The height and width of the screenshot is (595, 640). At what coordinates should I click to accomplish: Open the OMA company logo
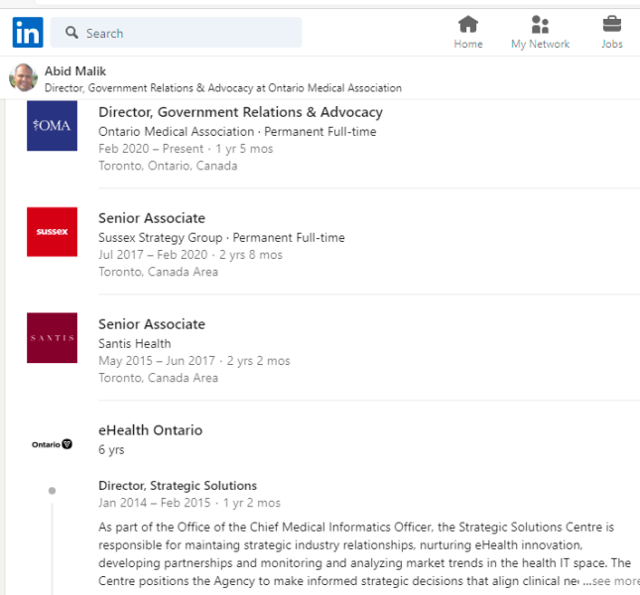52,126
